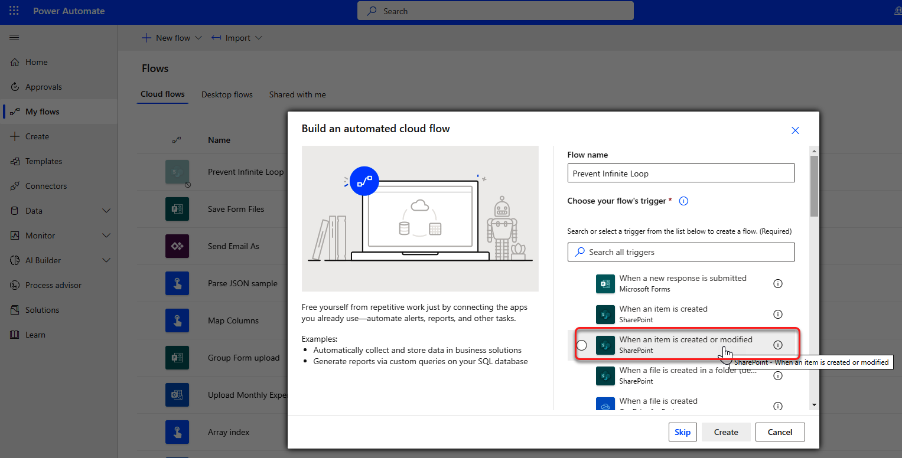The height and width of the screenshot is (458, 902).
Task: Click info icon for 'When an item is created' trigger
Action: pyautogui.click(x=778, y=314)
